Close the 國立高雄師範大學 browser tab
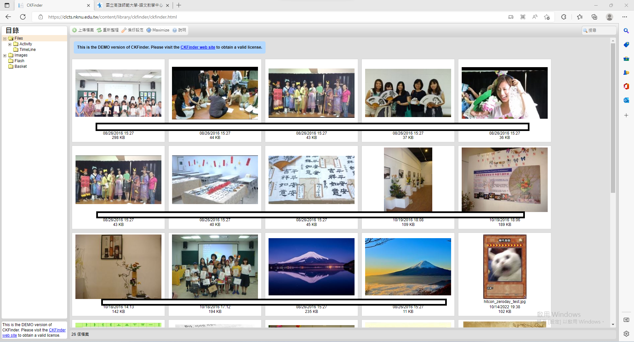The height and width of the screenshot is (342, 634). pyautogui.click(x=167, y=5)
